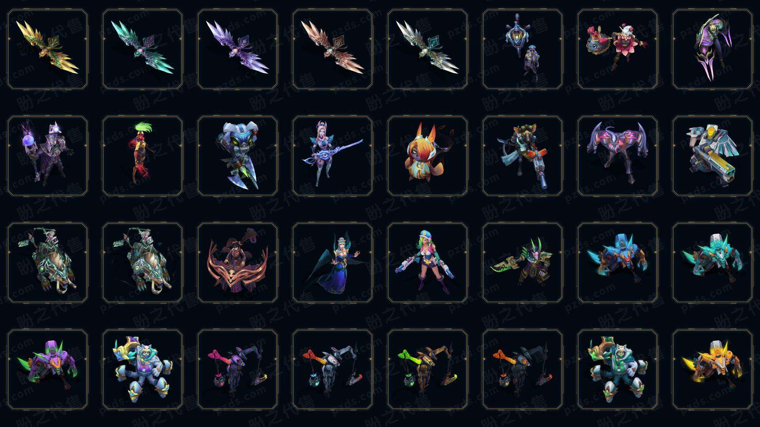Screen dimensions: 760x427
Task: Choose the orange fox-eared yordle character
Action: [427, 156]
